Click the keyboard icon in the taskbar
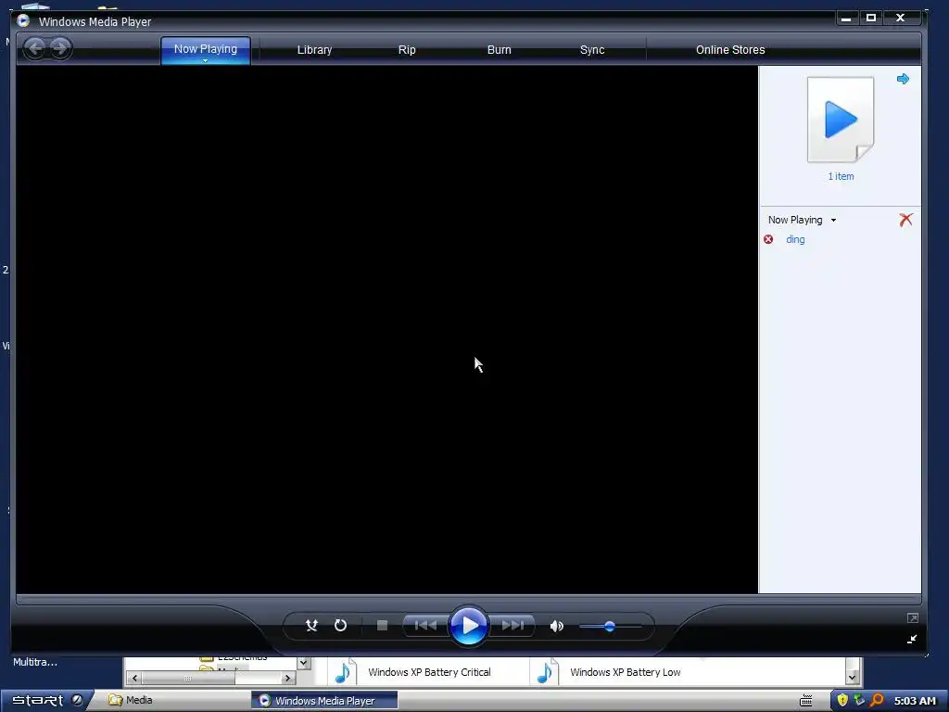Image resolution: width=949 pixels, height=712 pixels. [805, 701]
